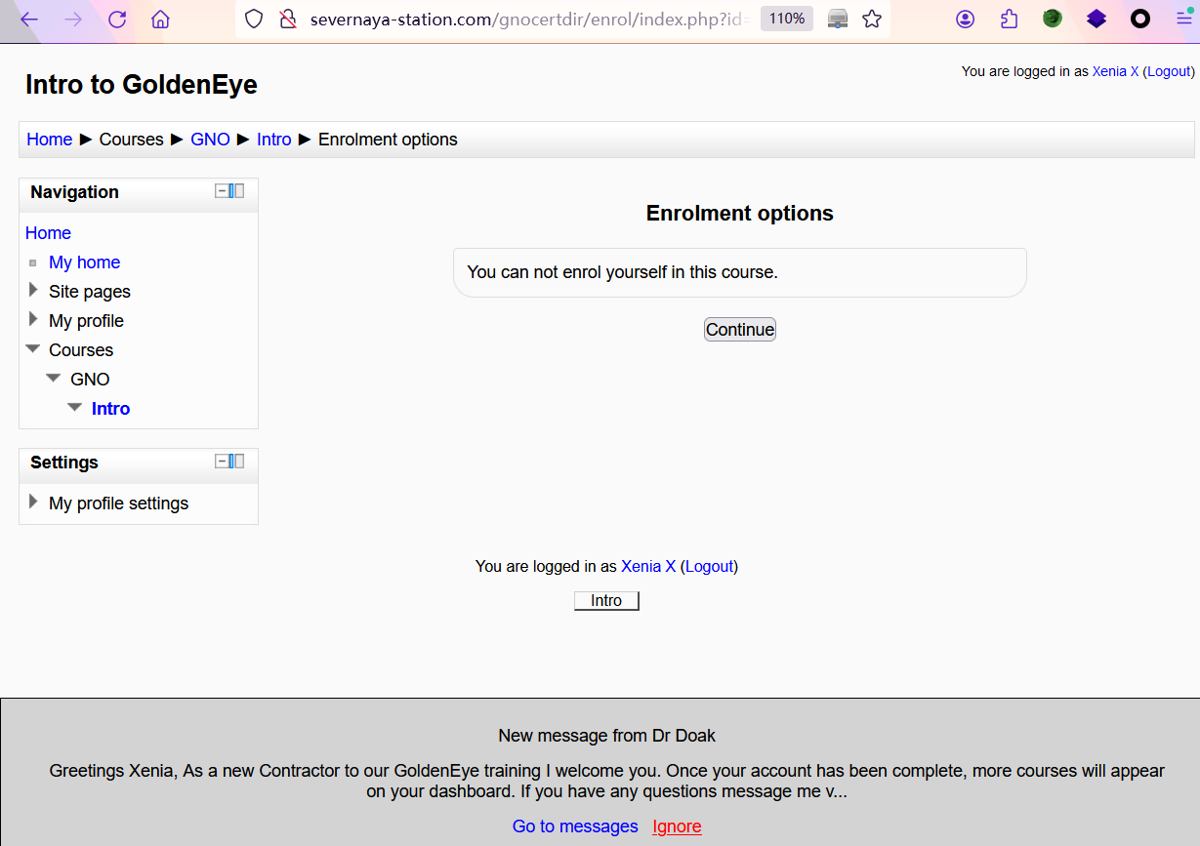Open the browser extensions puzzle icon
Image resolution: width=1200 pixels, height=846 pixels.
pos(1009,20)
